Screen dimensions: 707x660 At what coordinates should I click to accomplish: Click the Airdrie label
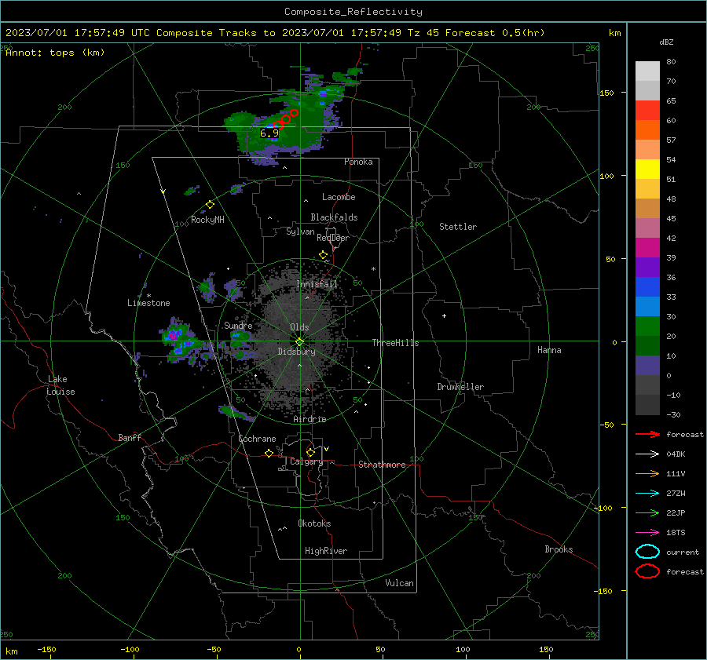point(310,419)
